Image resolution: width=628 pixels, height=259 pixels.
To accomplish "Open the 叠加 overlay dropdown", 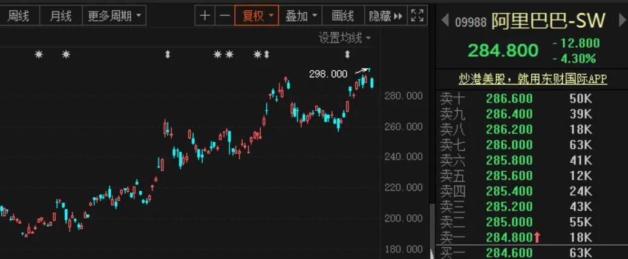I will point(300,16).
